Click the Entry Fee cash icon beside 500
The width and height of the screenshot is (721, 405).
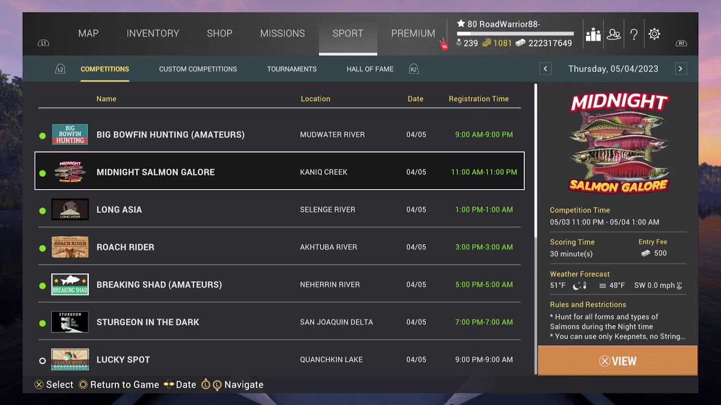(x=646, y=254)
